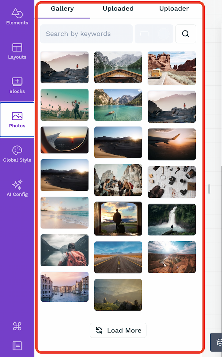Select the airplane window sunset photo

tap(65, 140)
